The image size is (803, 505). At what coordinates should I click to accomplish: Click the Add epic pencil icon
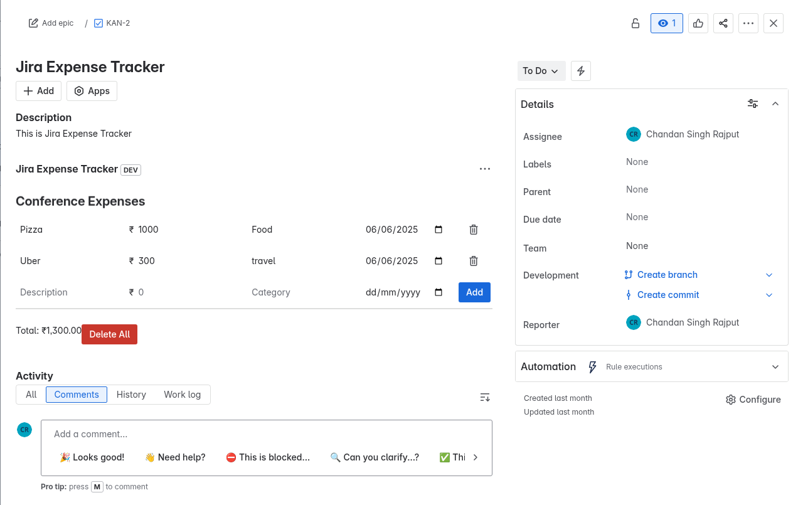pos(33,23)
